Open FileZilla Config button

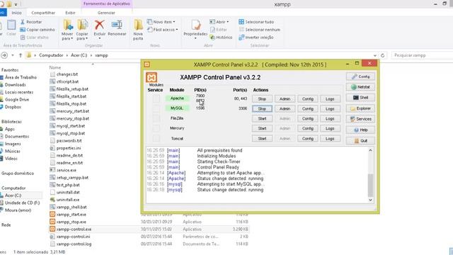pos(308,118)
